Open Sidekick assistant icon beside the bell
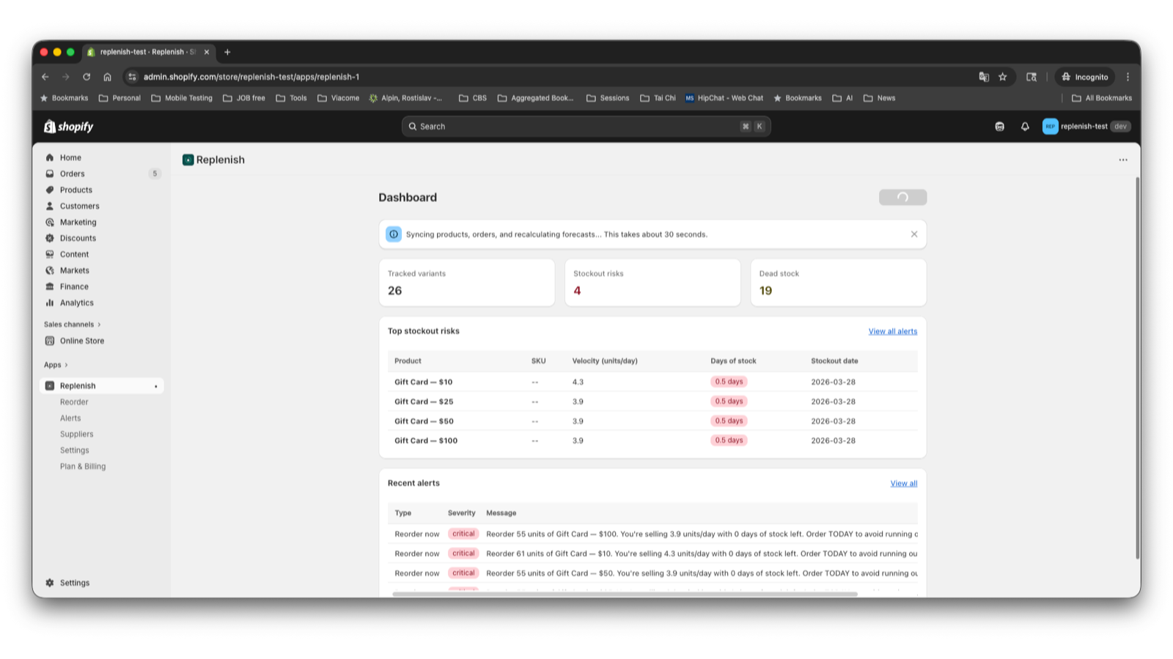 pos(999,127)
